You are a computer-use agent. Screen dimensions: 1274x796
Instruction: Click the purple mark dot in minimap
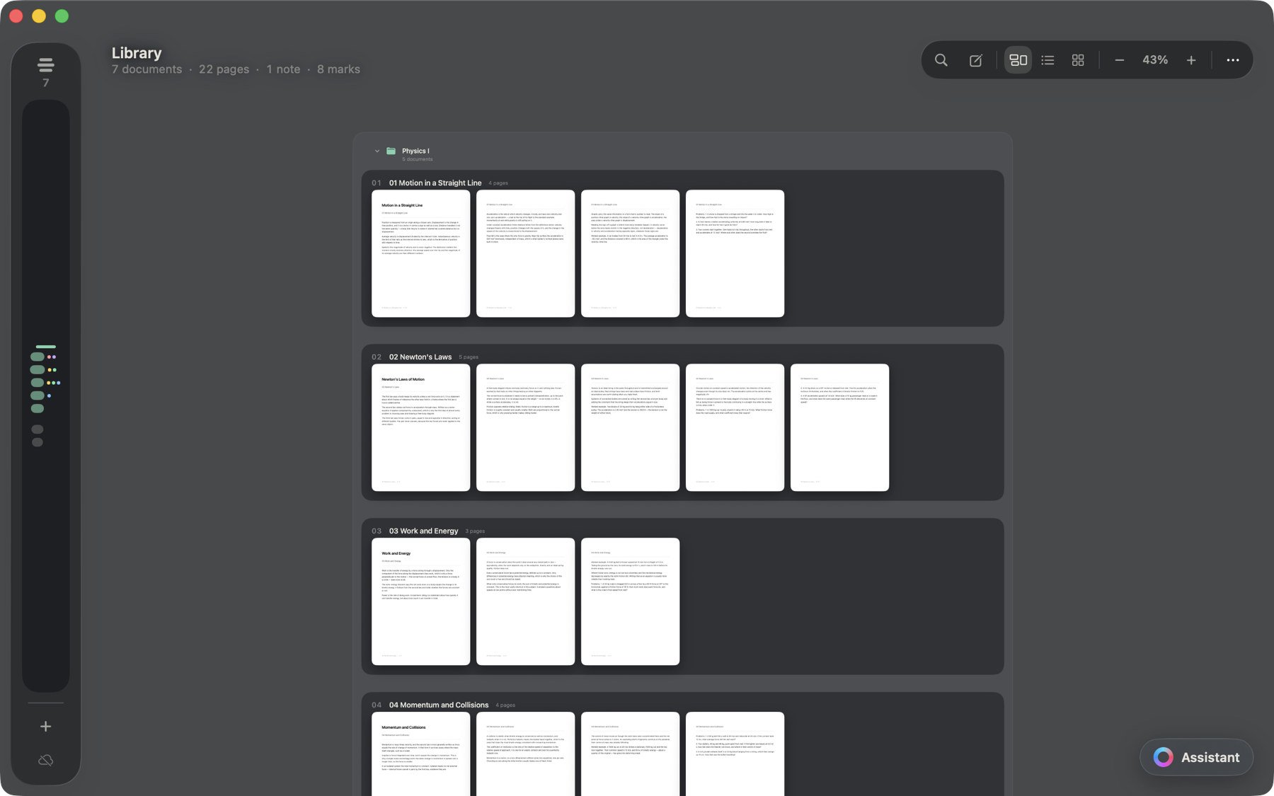[x=54, y=357]
